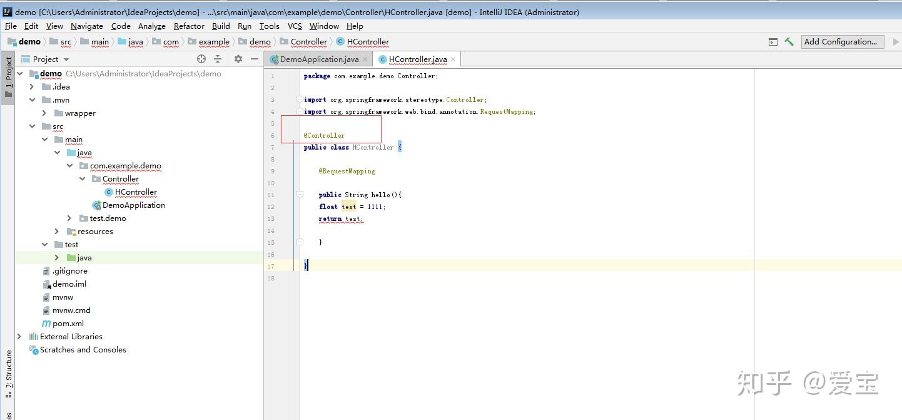The height and width of the screenshot is (420, 902).
Task: Open the Analyze menu
Action: point(152,26)
